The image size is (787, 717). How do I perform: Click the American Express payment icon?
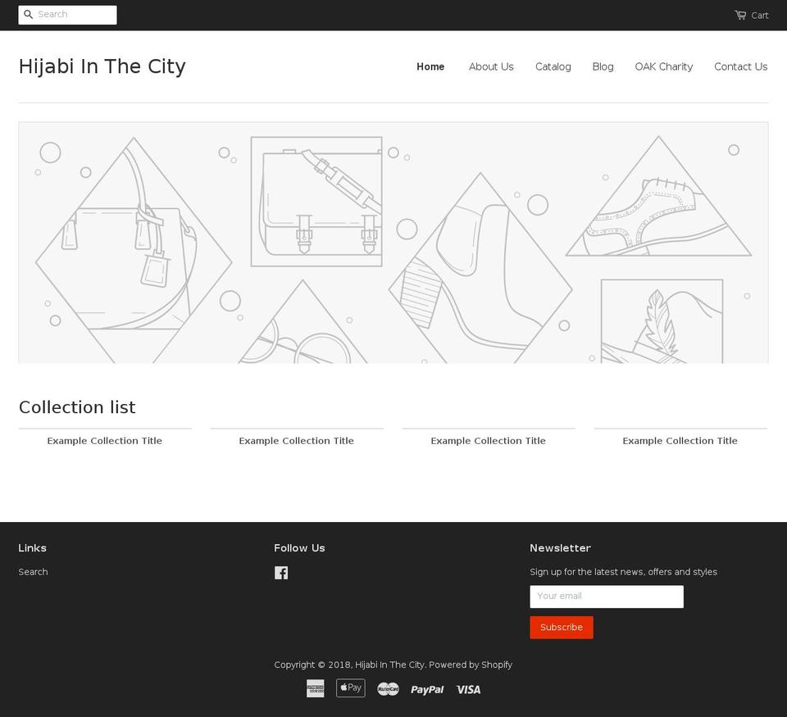[315, 688]
